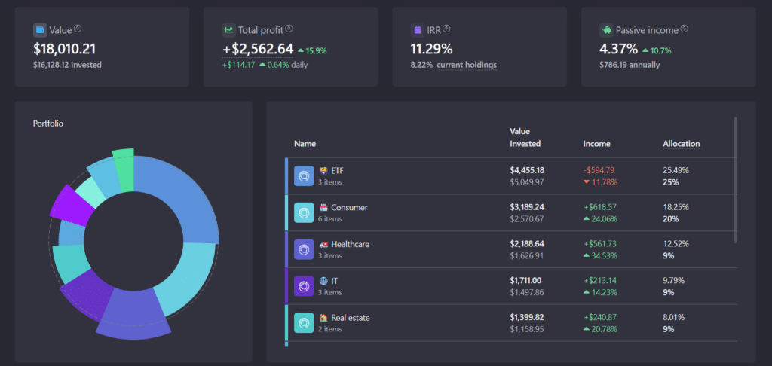Viewport: 772px width, 366px height.
Task: Sort the table by Allocation header
Action: pos(682,144)
